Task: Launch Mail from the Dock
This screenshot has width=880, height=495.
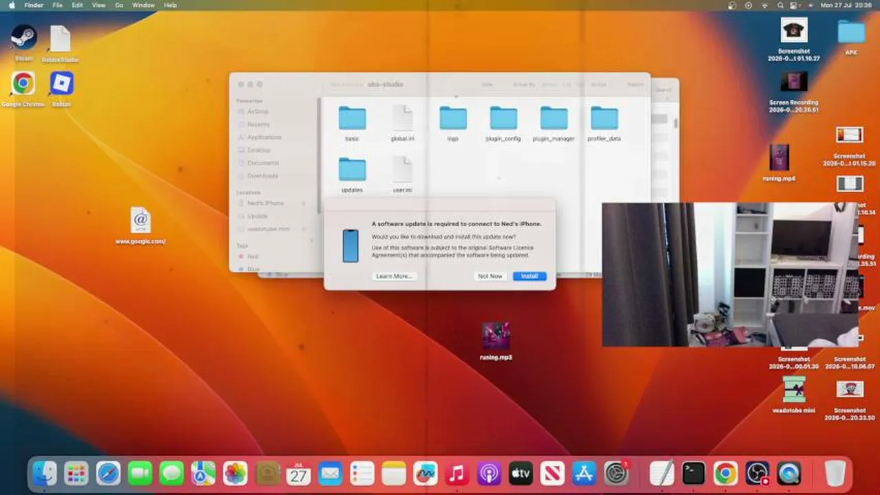Action: click(x=330, y=473)
